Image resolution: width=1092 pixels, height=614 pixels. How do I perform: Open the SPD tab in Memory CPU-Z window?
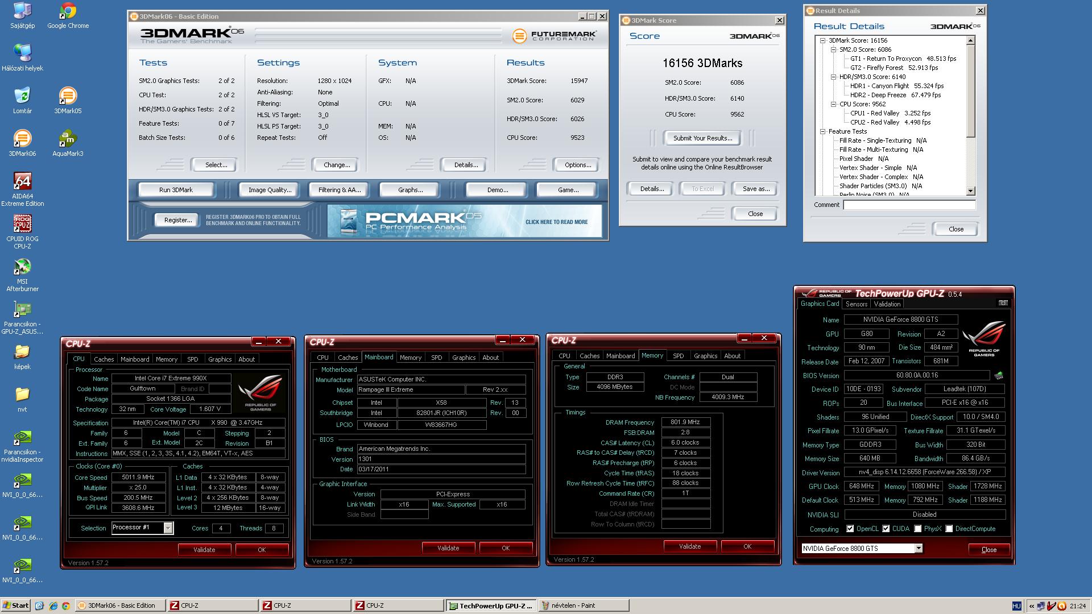tap(678, 356)
